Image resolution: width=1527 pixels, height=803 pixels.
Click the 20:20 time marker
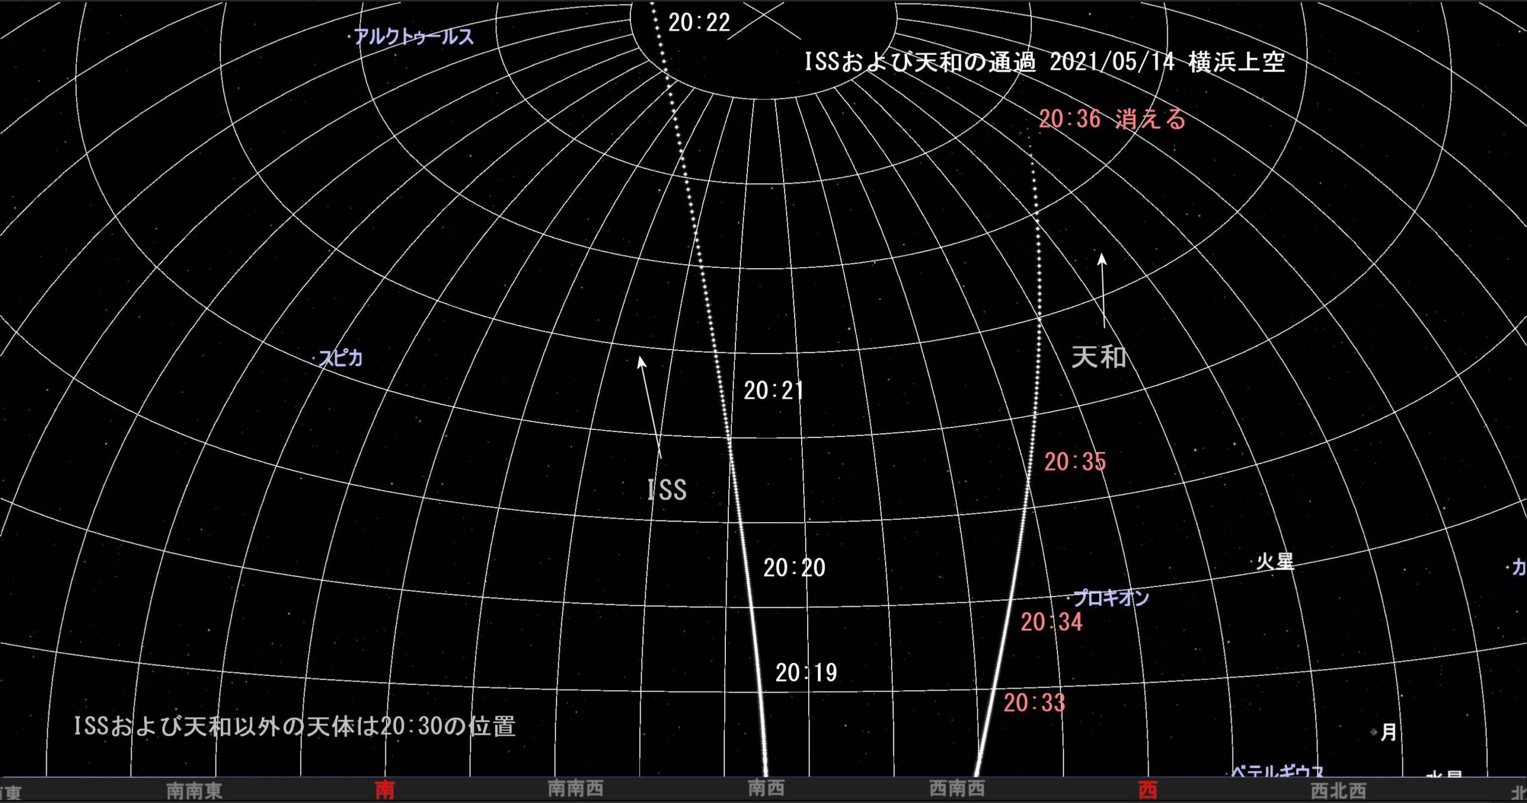[794, 568]
